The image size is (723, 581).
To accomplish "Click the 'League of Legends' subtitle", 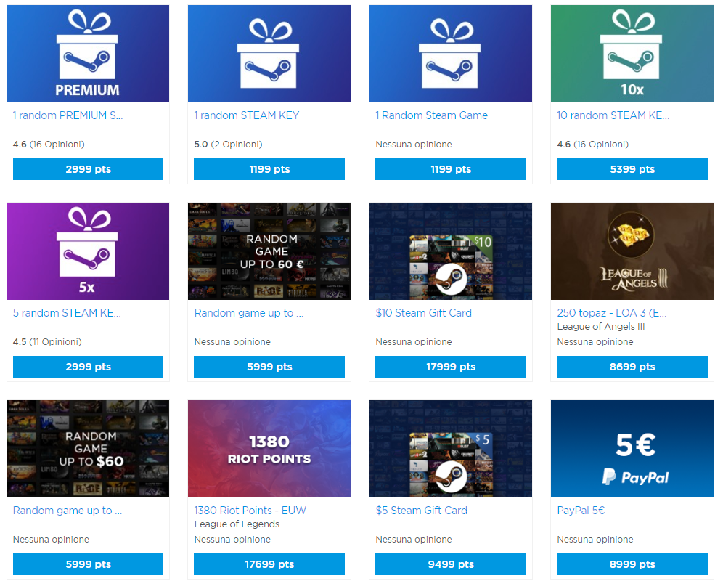I will [237, 524].
